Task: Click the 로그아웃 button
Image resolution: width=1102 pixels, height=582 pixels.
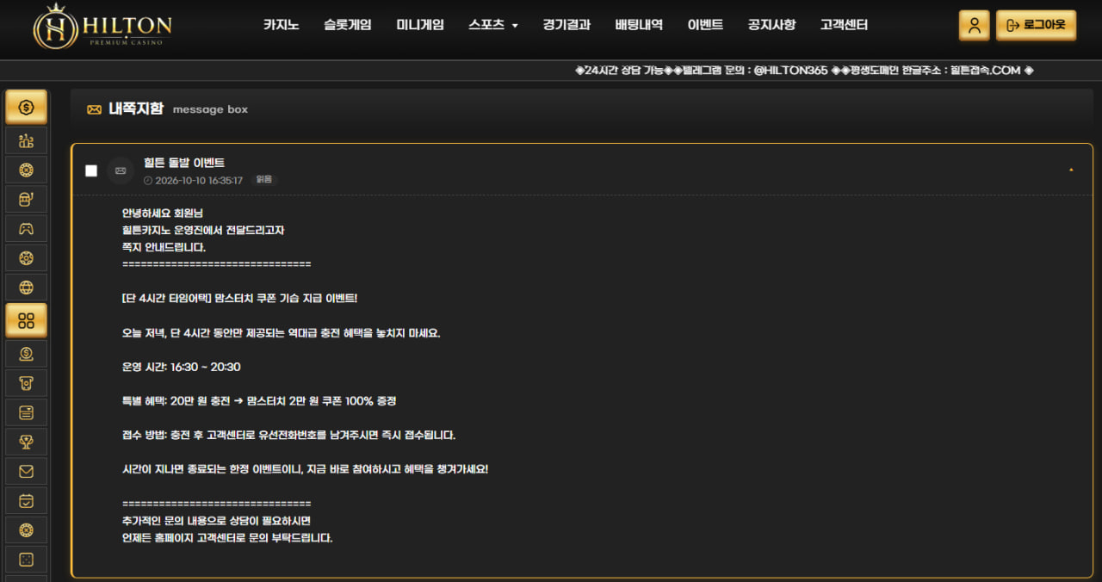Action: 1036,25
